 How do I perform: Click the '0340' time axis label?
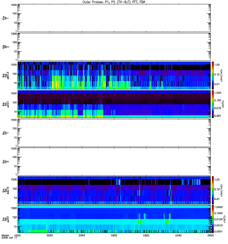pyautogui.click(x=178, y=235)
